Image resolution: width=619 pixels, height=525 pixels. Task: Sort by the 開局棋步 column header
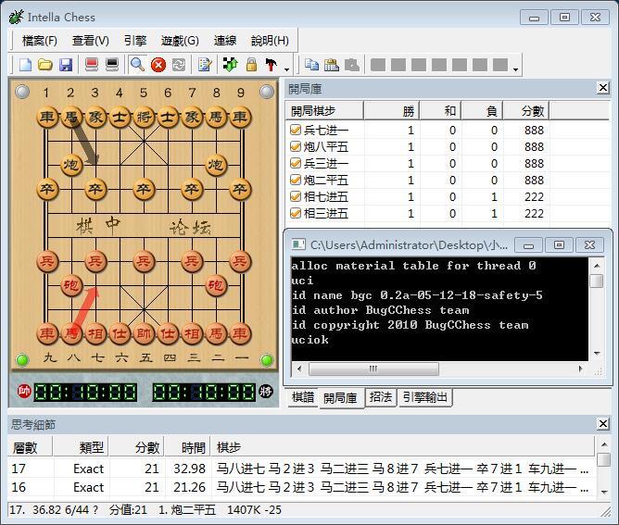pos(324,111)
